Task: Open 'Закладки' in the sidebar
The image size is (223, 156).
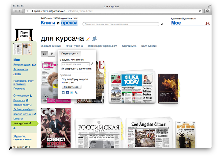Action: click(x=19, y=100)
